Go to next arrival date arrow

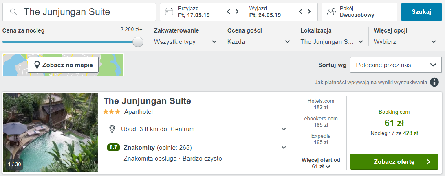(x=237, y=11)
